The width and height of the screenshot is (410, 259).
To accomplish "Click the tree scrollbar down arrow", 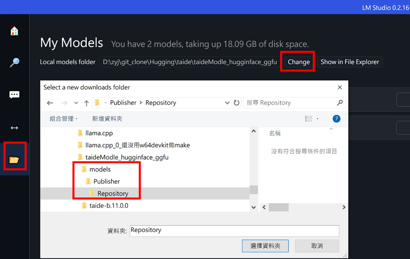I will point(254,207).
